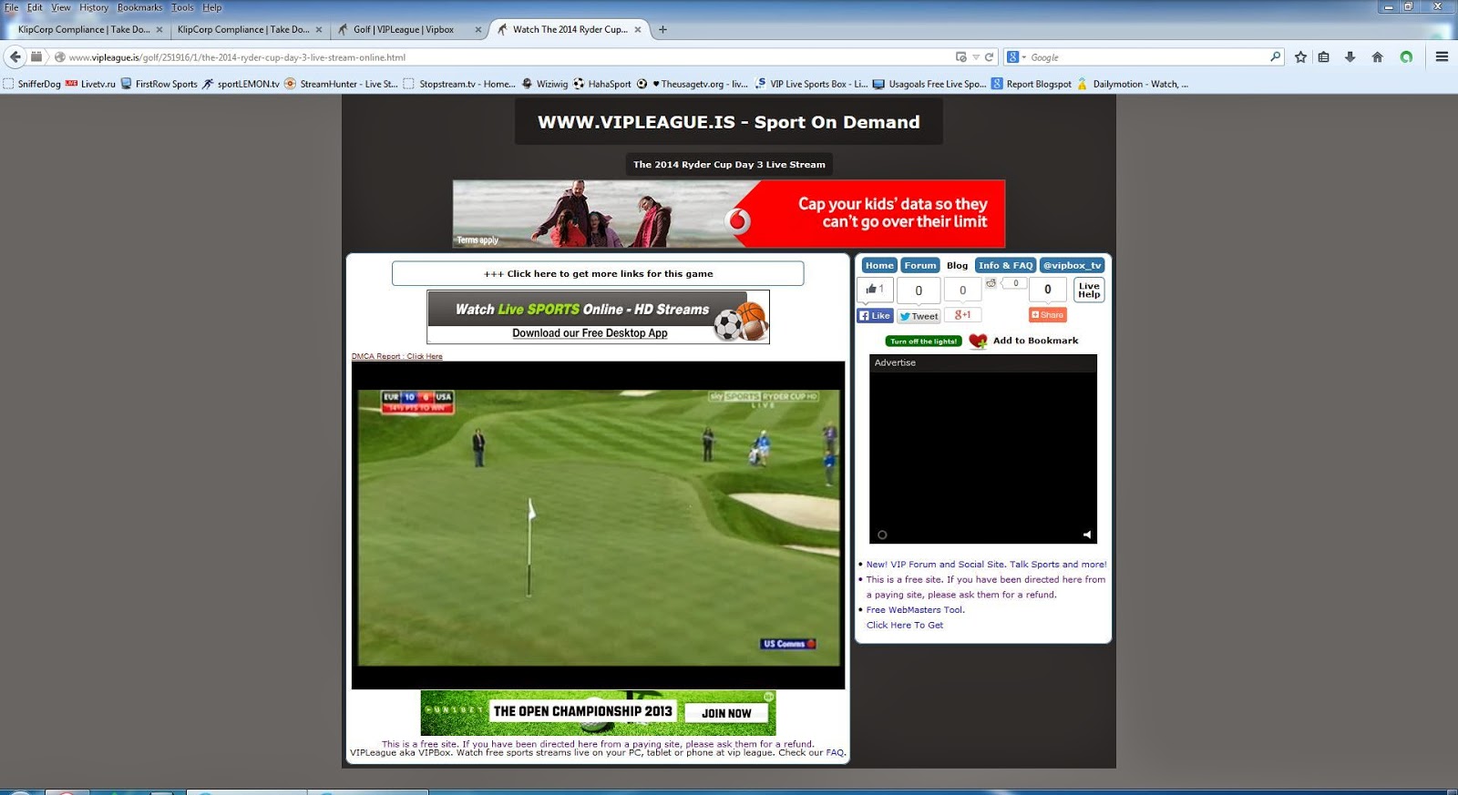Image resolution: width=1458 pixels, height=795 pixels.
Task: Open the Dailymotion bookmark
Action: pos(1133,84)
